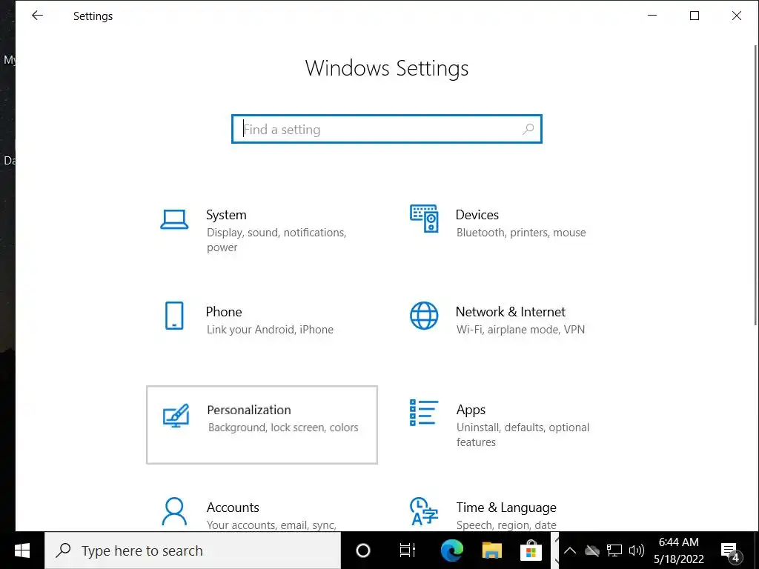
Task: Click 'Background, lock screen, colors' description
Action: [283, 427]
